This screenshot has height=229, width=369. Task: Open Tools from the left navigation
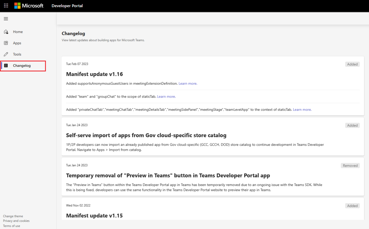[17, 54]
